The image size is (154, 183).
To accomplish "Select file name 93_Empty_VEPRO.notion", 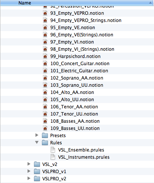I will [x=77, y=13].
